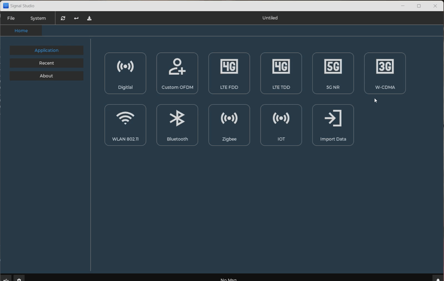Click the Import Data tile

tap(333, 125)
